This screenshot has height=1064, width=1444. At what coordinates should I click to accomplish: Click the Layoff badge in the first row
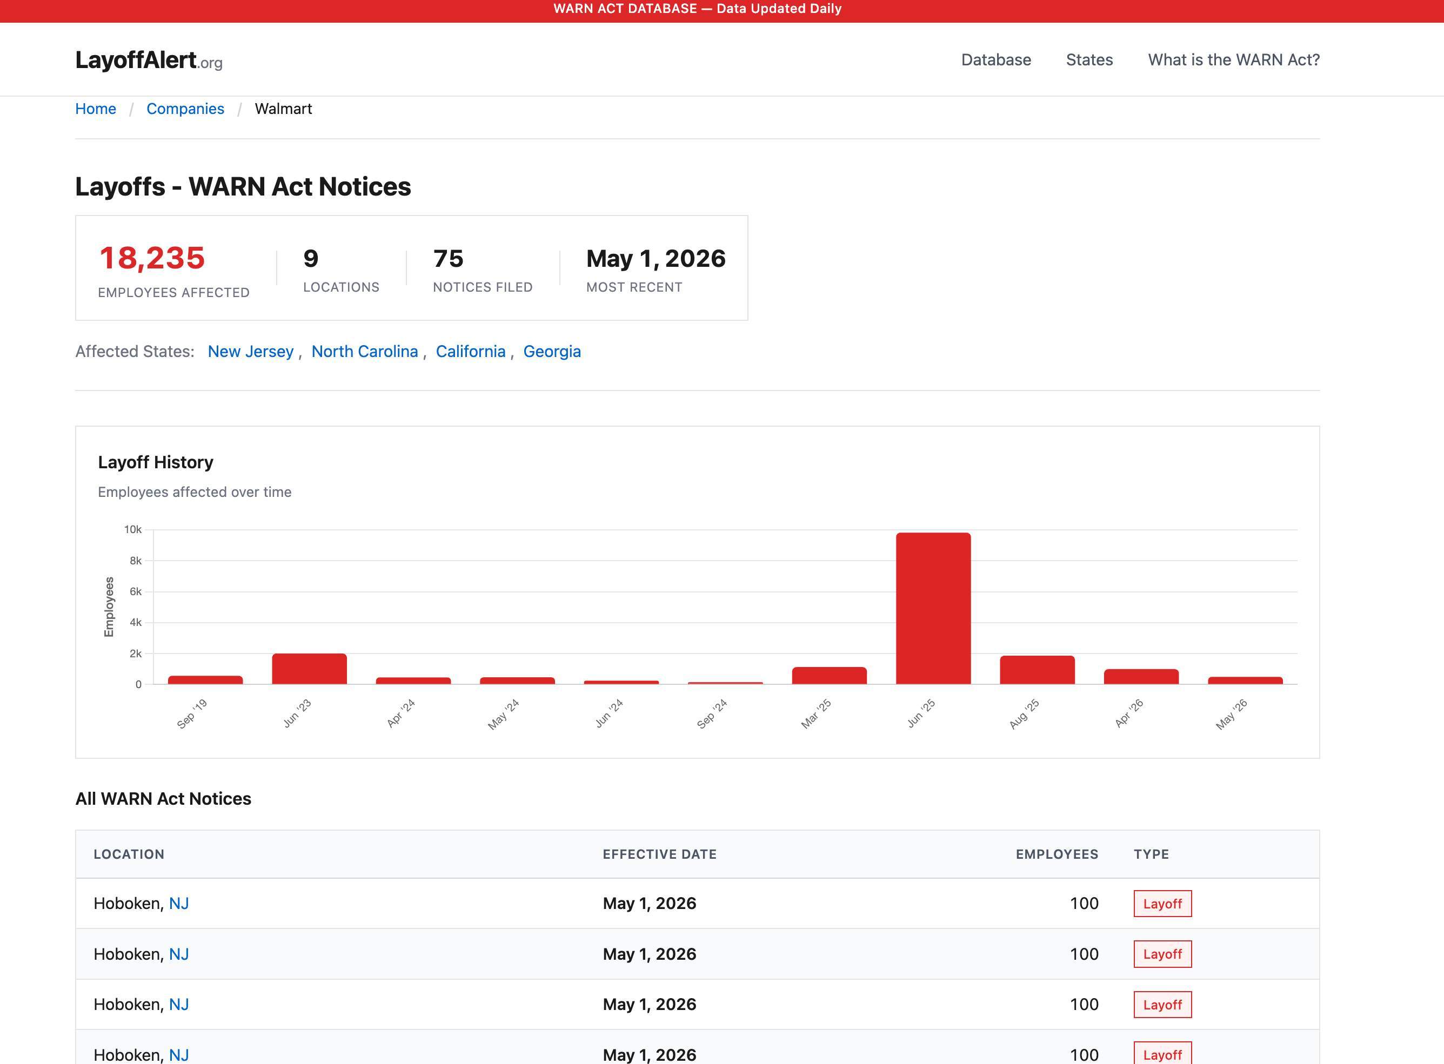1162,904
